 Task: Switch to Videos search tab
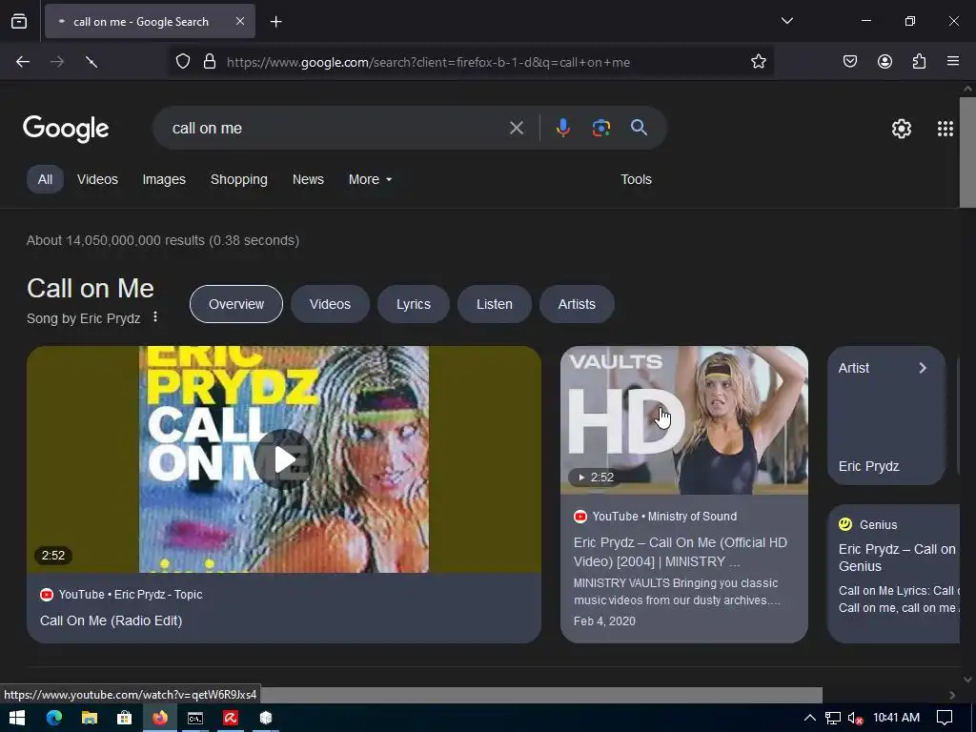pos(97,179)
